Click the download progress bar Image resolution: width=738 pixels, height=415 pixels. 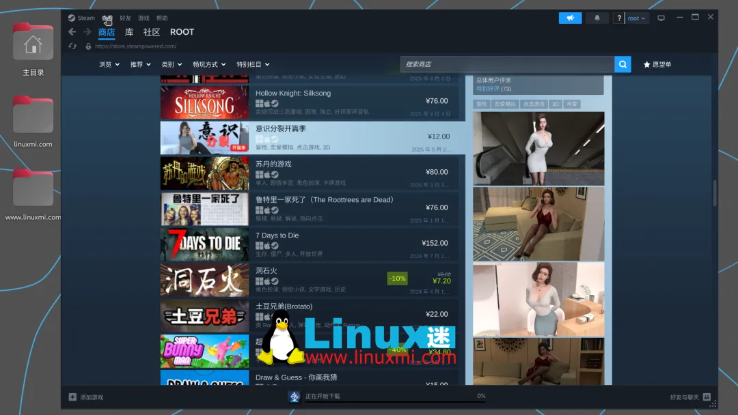coord(396,402)
